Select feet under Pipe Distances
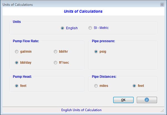Viewport: 167px width, 115px height. (x=134, y=86)
